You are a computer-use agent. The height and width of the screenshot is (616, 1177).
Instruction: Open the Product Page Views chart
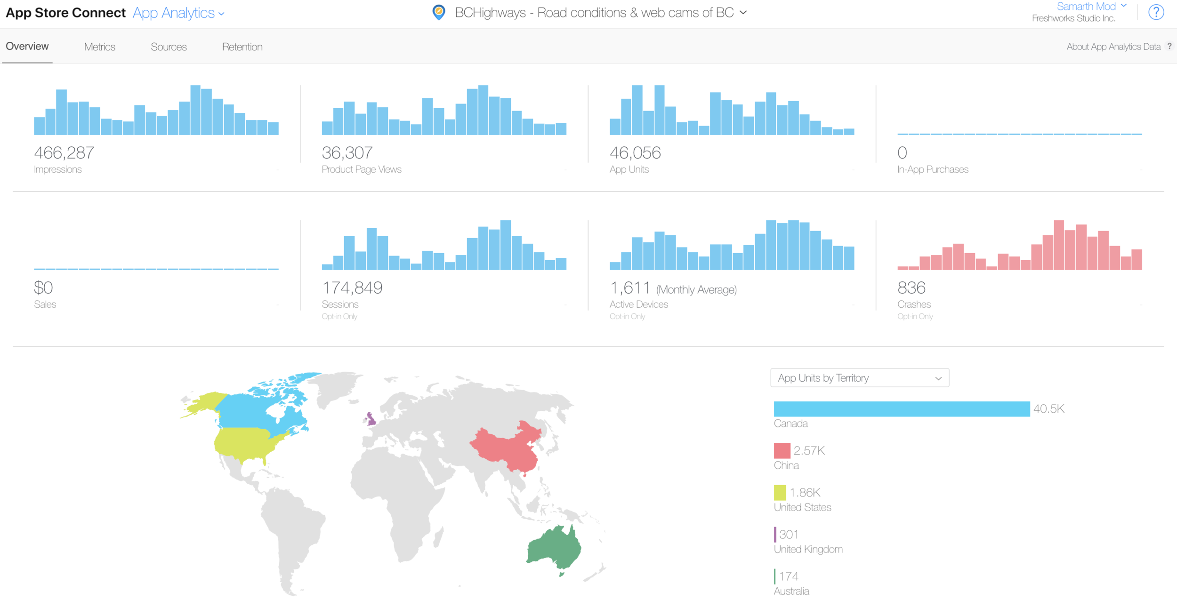pyautogui.click(x=444, y=110)
